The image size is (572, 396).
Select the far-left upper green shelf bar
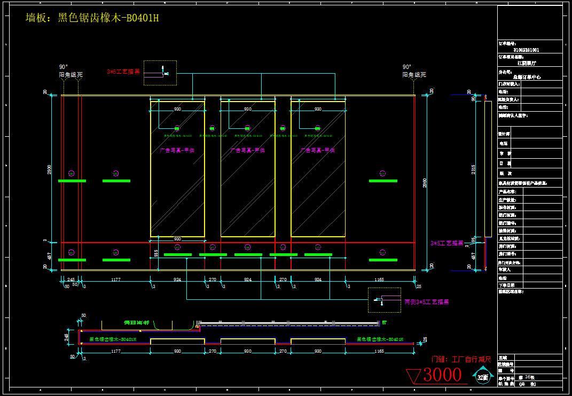click(72, 181)
